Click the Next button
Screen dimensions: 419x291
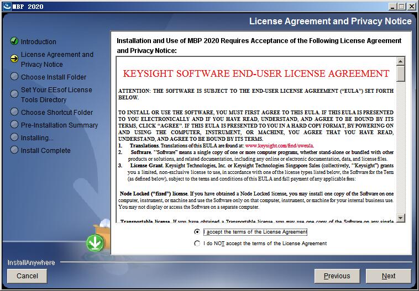[388, 276]
